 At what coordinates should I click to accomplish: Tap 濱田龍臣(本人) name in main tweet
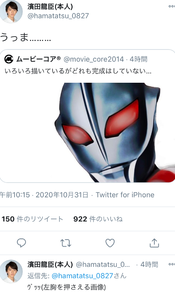[50, 6]
